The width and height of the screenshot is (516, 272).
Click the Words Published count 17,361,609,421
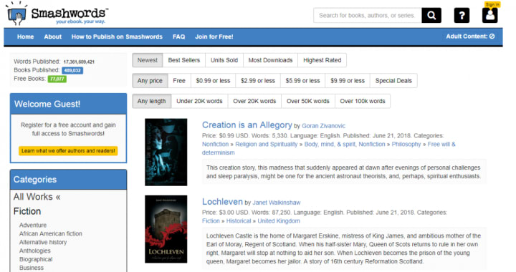(x=79, y=62)
